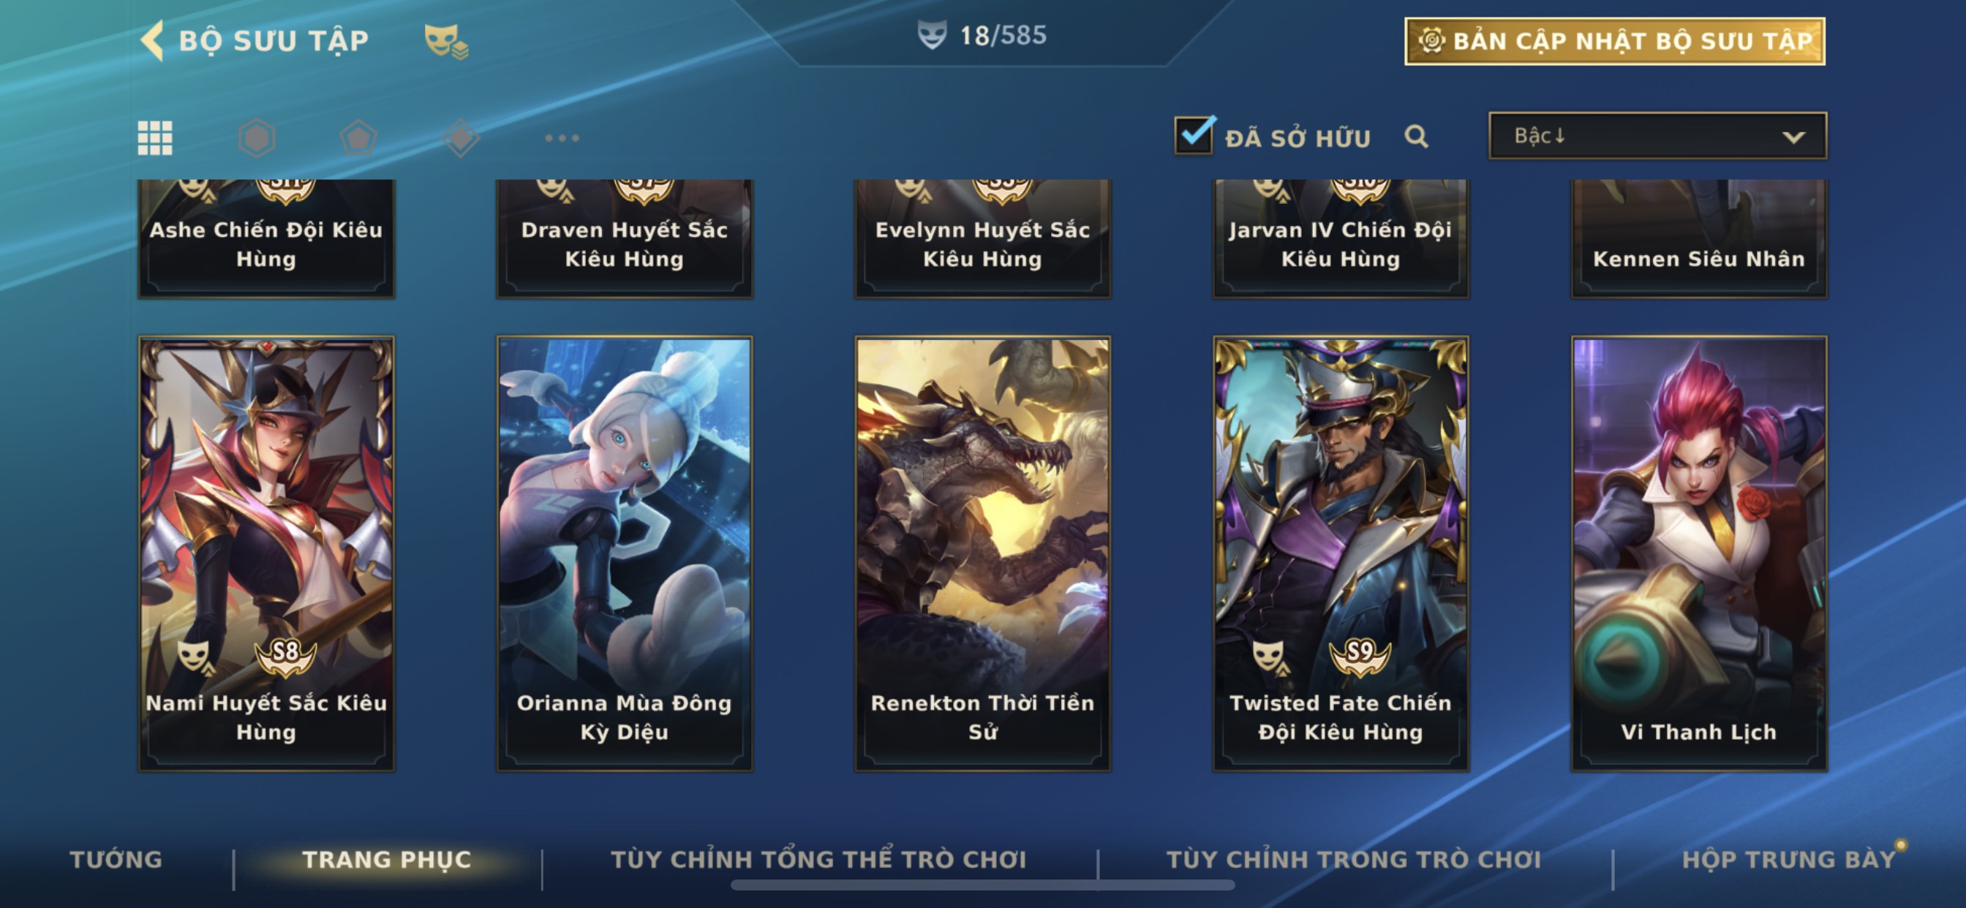
Task: Open the Nami Huyết Sắc Kiêu Hùng skin card
Action: [266, 554]
